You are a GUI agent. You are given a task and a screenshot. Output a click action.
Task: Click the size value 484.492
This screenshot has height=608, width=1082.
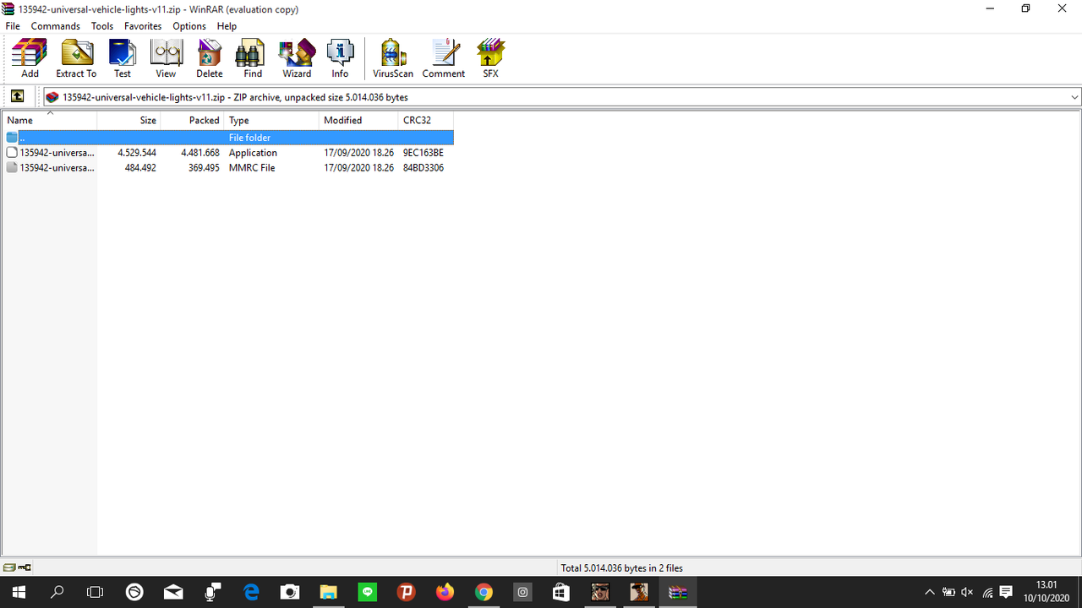[140, 168]
